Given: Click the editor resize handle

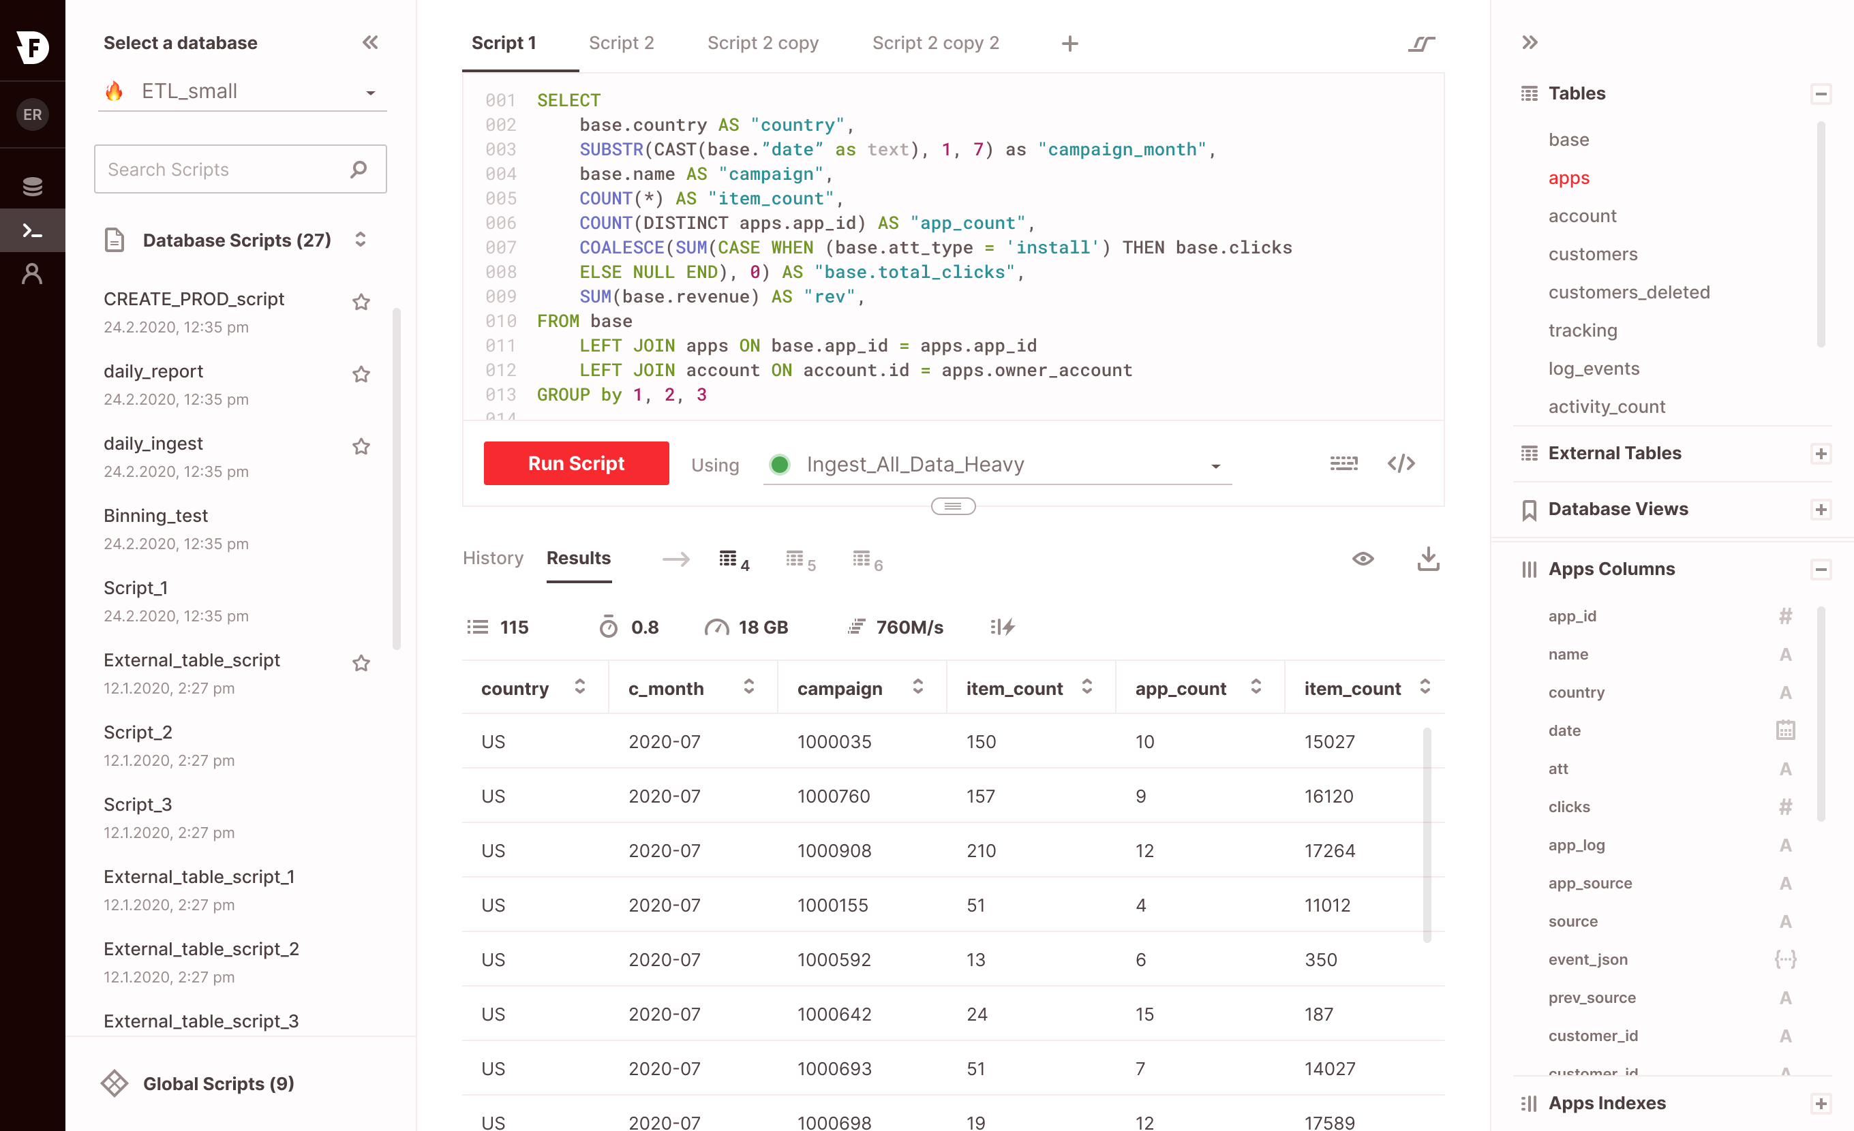Looking at the screenshot, I should 953,506.
